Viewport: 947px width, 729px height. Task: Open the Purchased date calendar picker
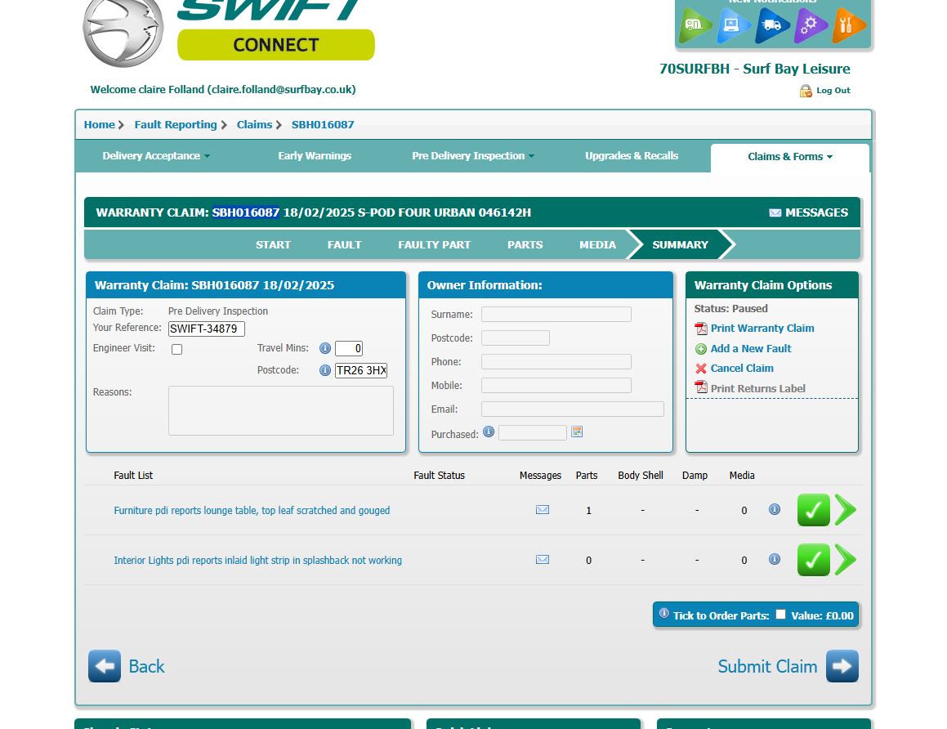point(577,432)
